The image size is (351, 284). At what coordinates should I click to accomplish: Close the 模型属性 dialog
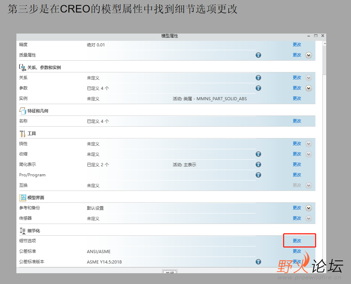click(323, 36)
